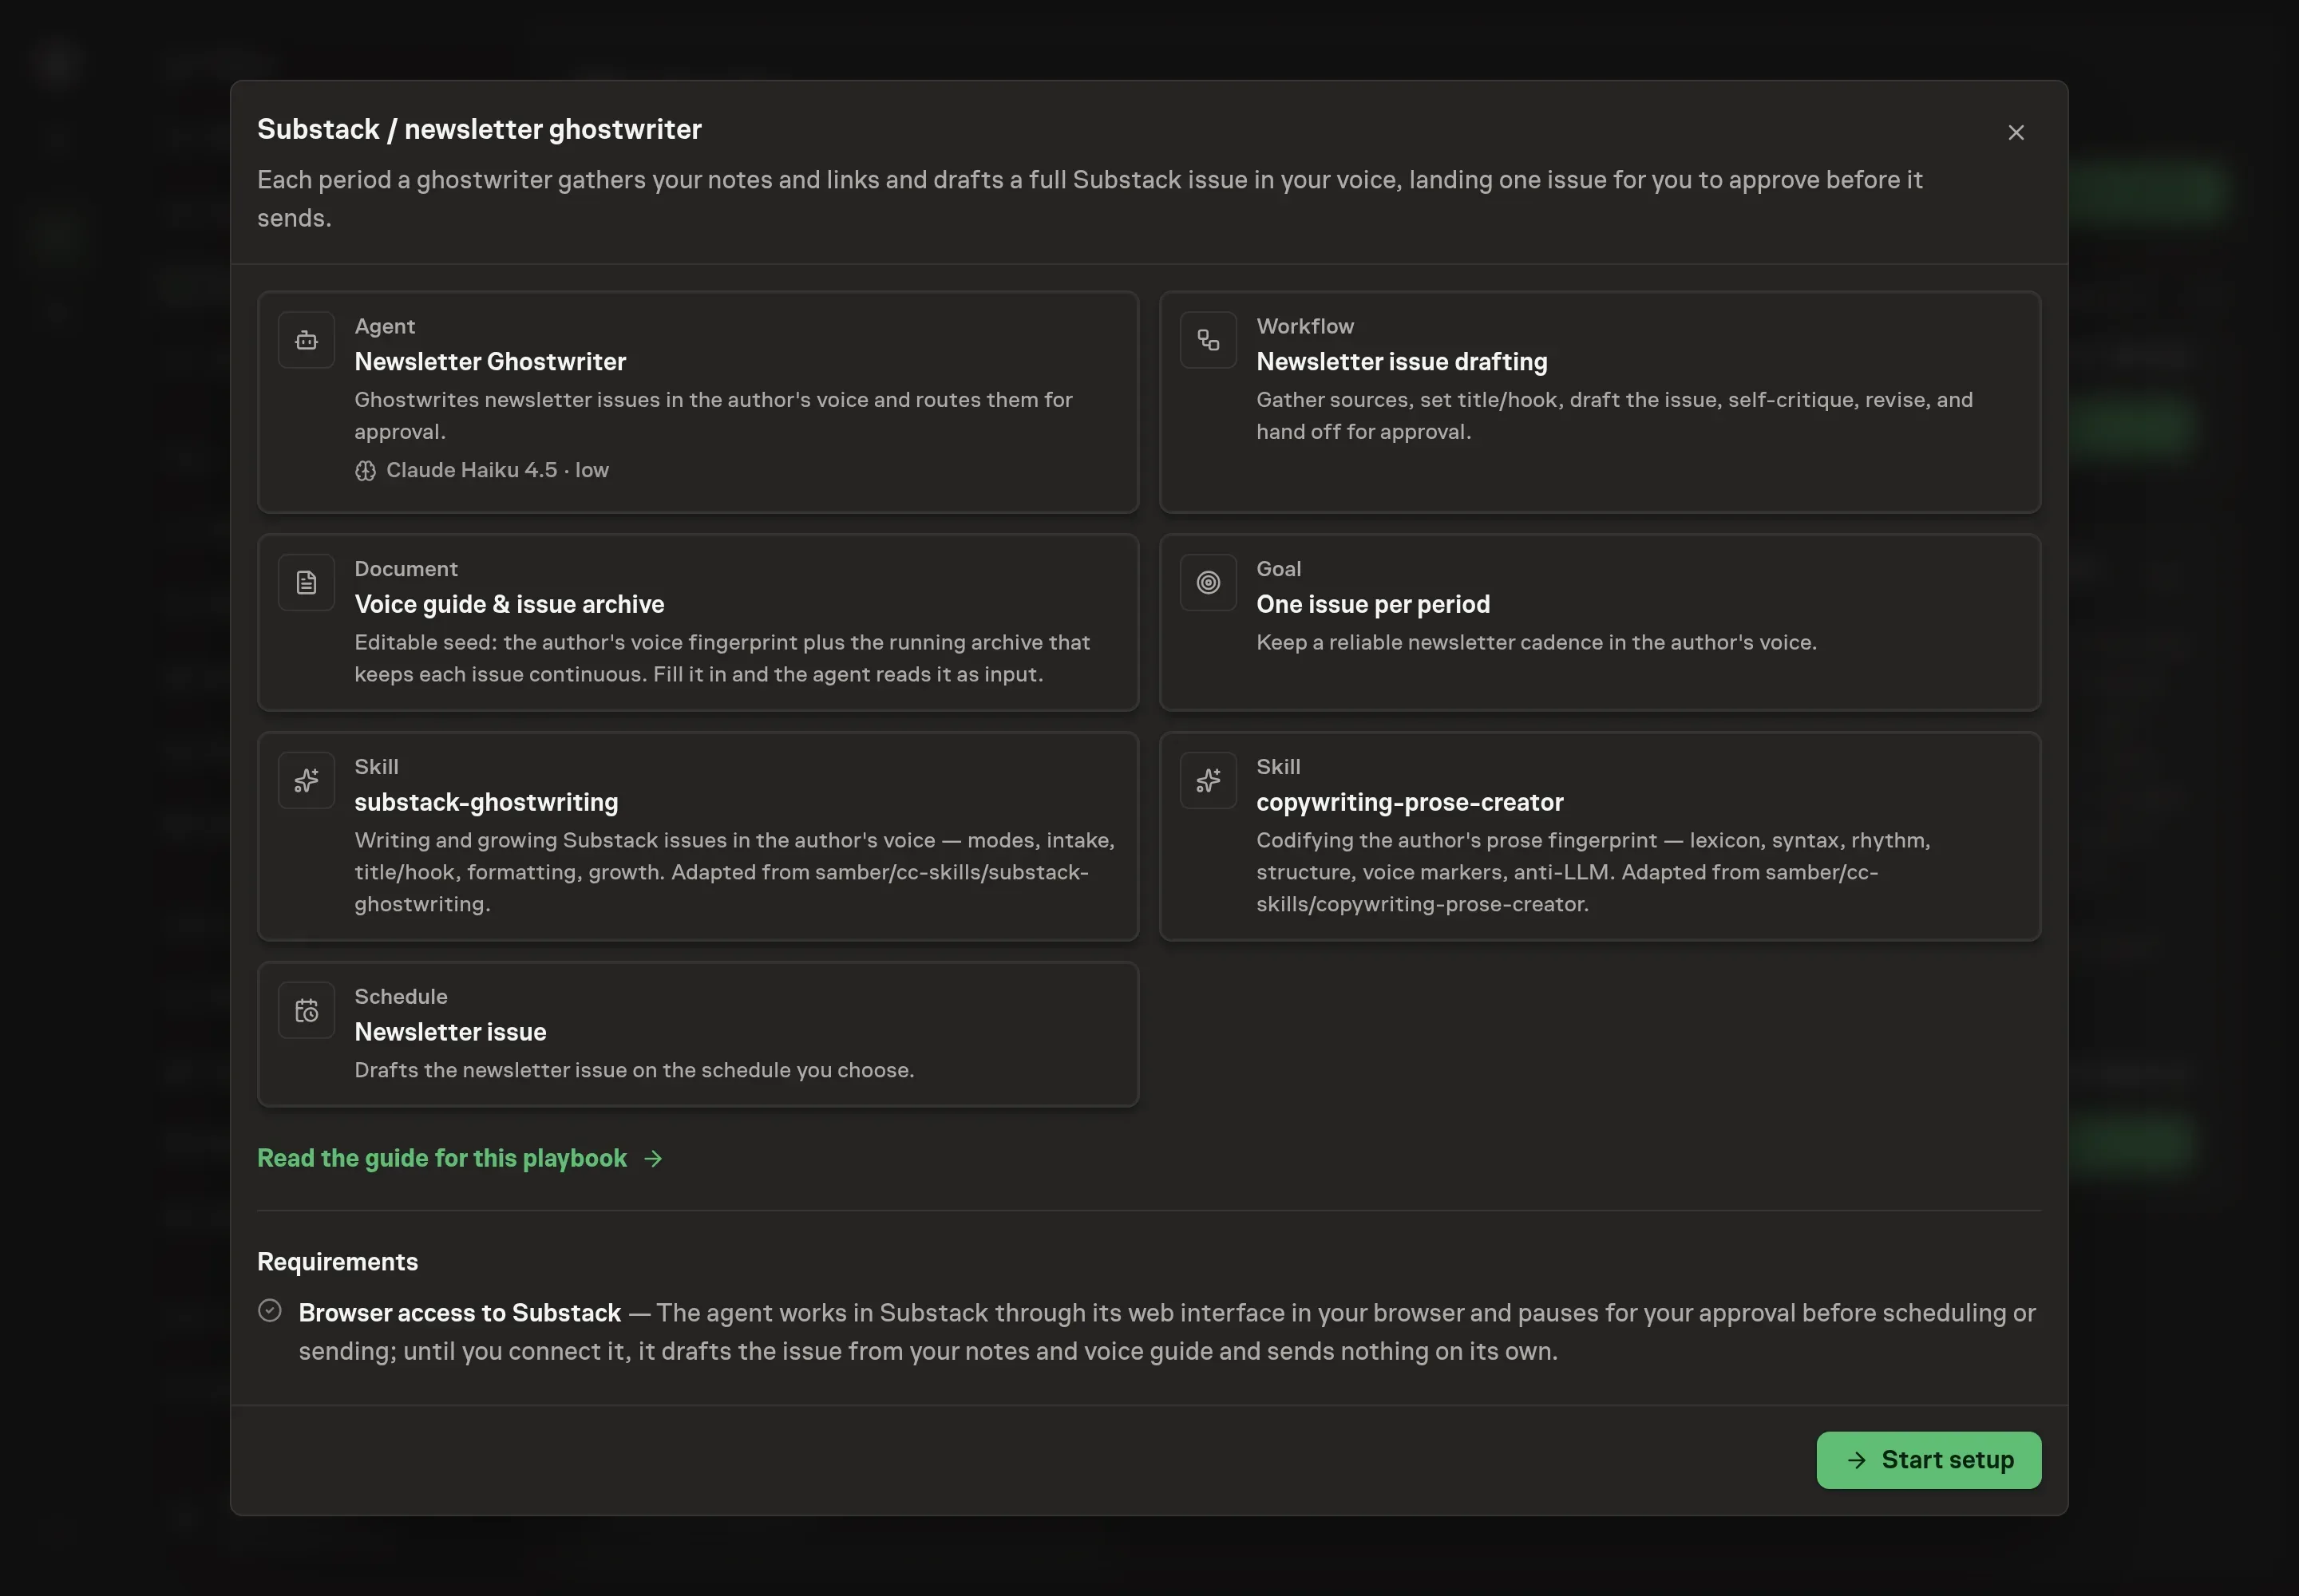Click the calendar clock icon on Schedule card

click(x=306, y=1011)
